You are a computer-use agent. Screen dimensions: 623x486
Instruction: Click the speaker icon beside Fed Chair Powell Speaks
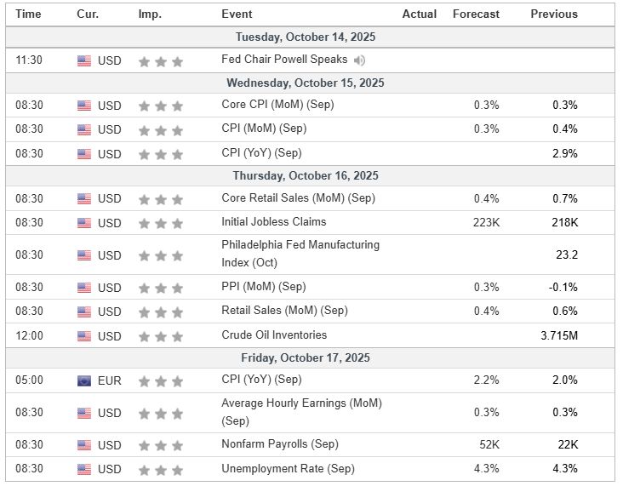[x=360, y=60]
